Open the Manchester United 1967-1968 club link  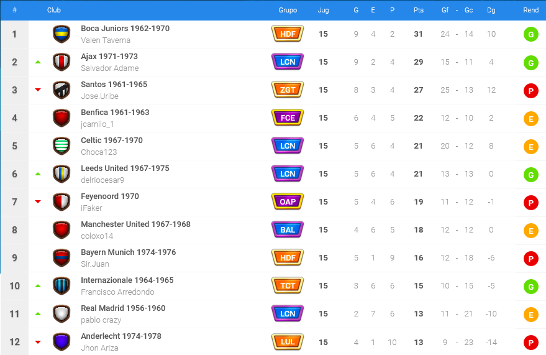135,224
